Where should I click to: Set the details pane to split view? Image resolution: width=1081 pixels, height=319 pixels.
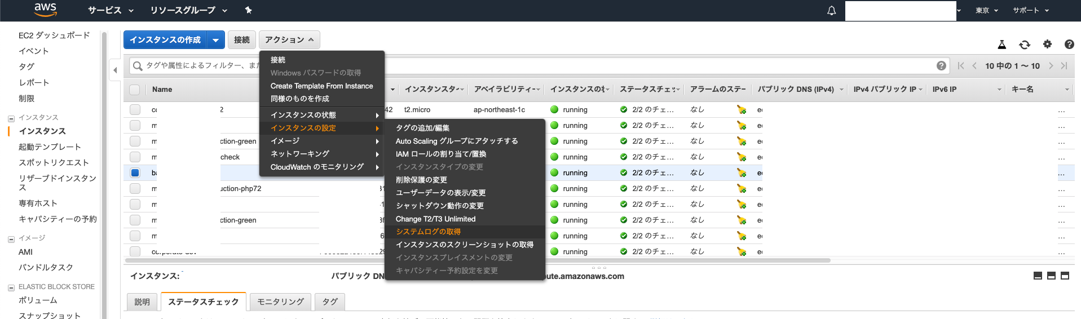(x=1051, y=276)
